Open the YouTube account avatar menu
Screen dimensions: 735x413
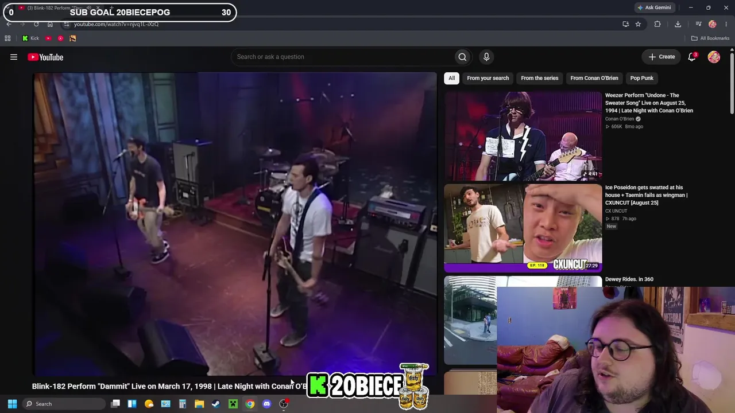coord(714,57)
